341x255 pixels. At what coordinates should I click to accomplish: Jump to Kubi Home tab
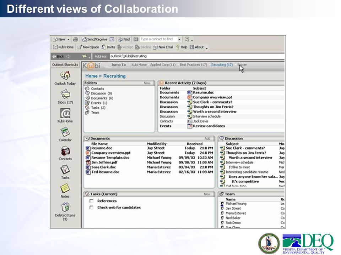[139, 64]
